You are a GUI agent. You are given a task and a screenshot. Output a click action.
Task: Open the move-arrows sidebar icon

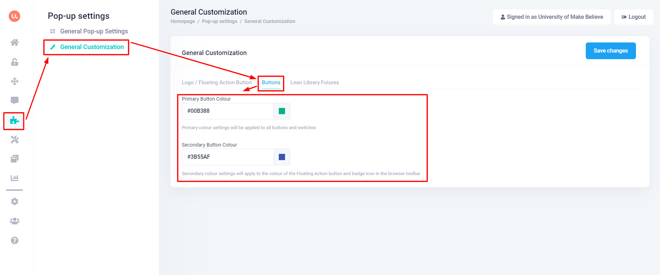[x=14, y=81]
